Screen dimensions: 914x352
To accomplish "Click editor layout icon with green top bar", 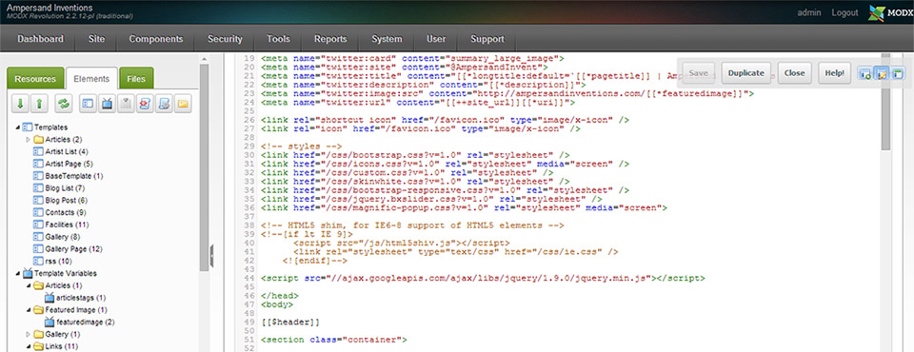I will pyautogui.click(x=897, y=74).
